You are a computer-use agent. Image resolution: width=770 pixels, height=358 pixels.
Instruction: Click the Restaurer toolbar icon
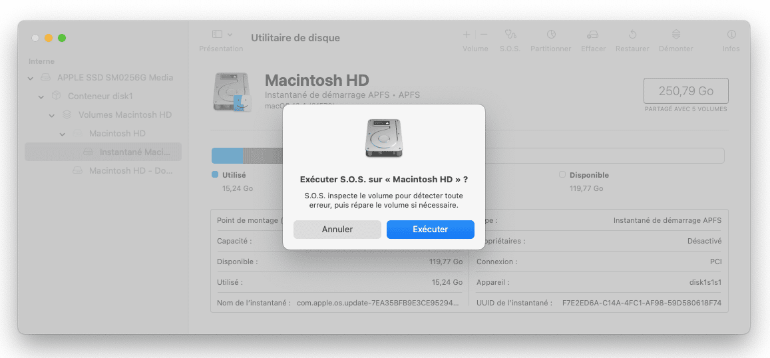coord(632,35)
